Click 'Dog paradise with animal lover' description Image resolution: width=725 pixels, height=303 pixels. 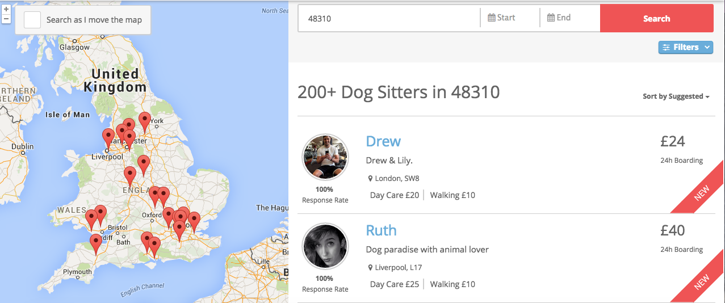point(428,250)
